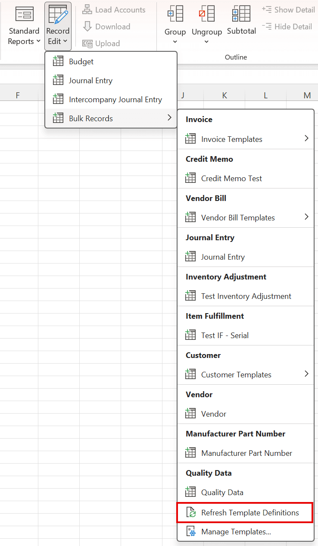The image size is (318, 546).
Task: Click the Subtotal button
Action: point(241,21)
